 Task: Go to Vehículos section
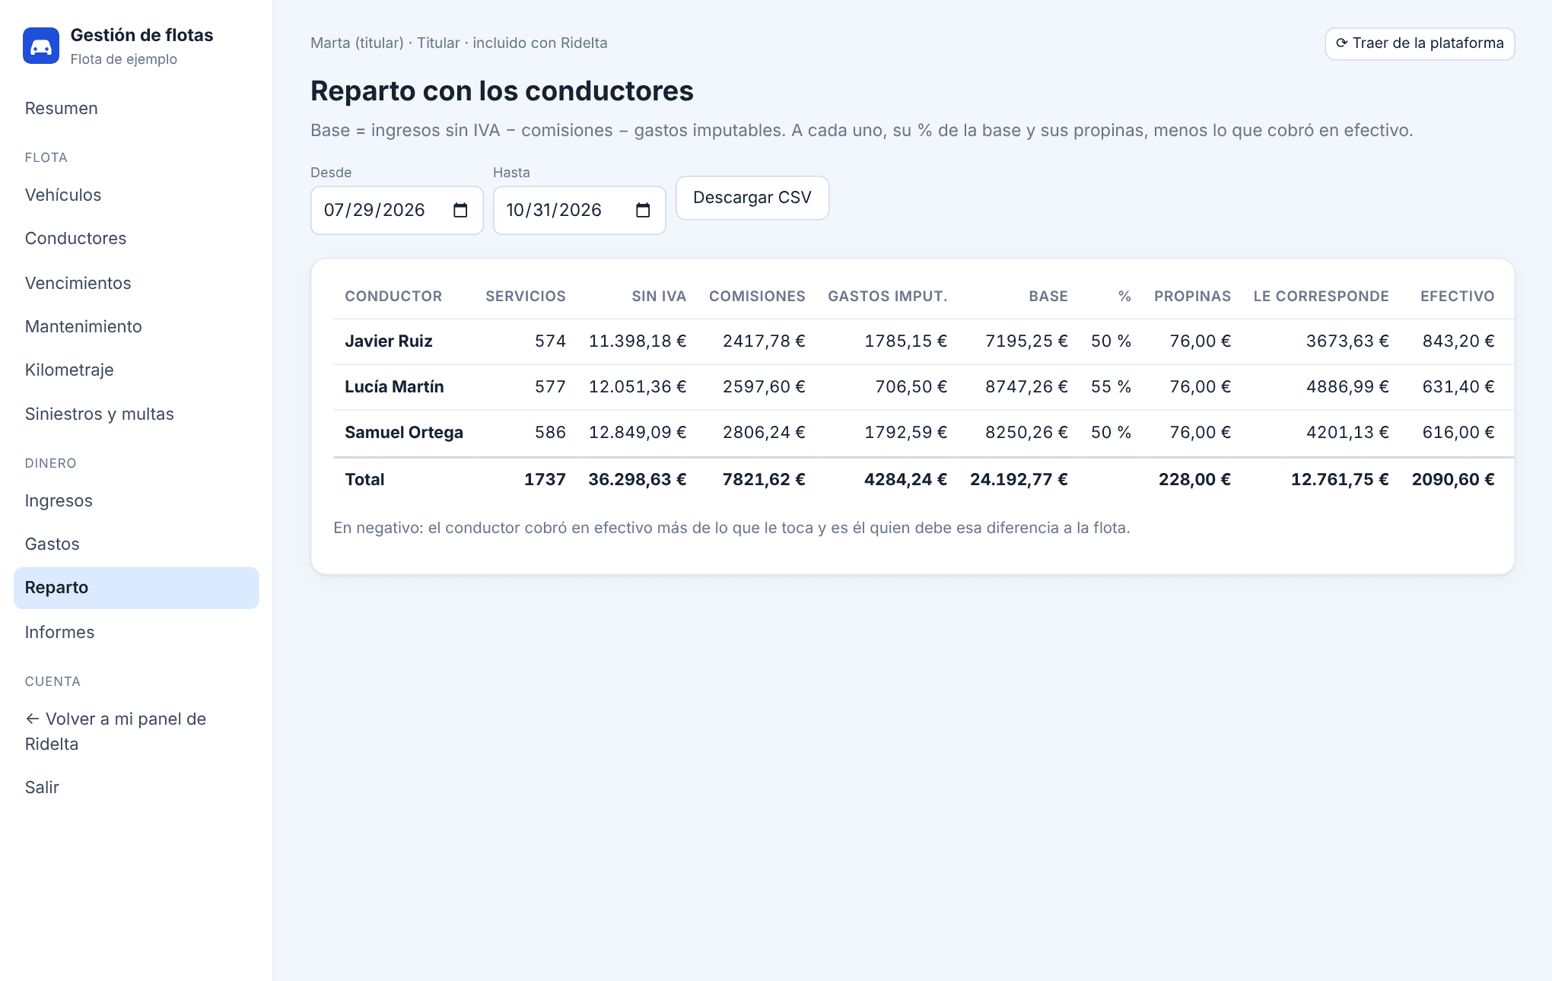63,195
